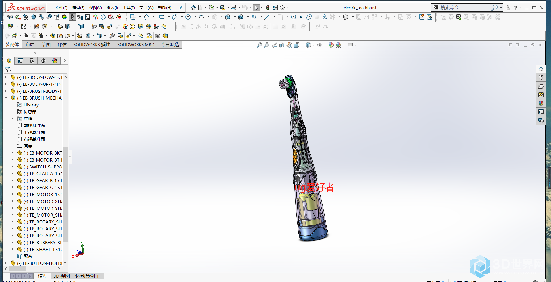Create a new document

click(x=200, y=8)
